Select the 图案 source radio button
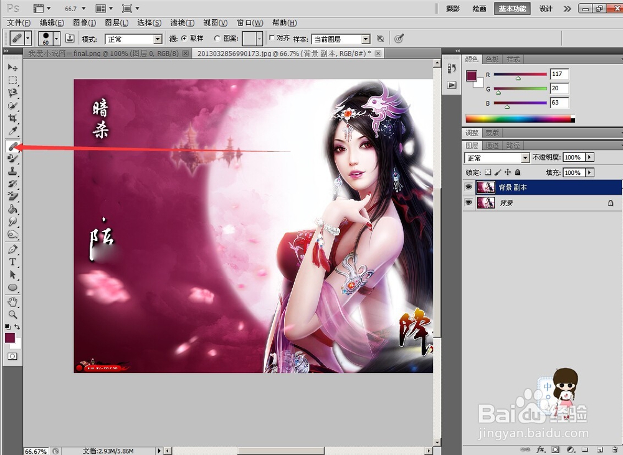 point(217,39)
